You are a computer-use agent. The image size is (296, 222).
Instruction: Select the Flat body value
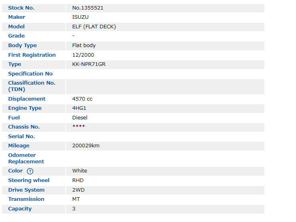pyautogui.click(x=84, y=46)
